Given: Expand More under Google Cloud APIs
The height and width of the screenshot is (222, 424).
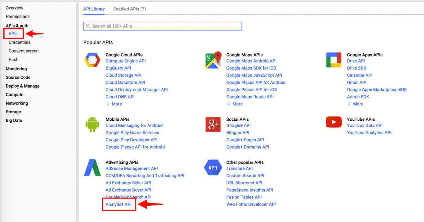Looking at the screenshot, I should [x=114, y=104].
